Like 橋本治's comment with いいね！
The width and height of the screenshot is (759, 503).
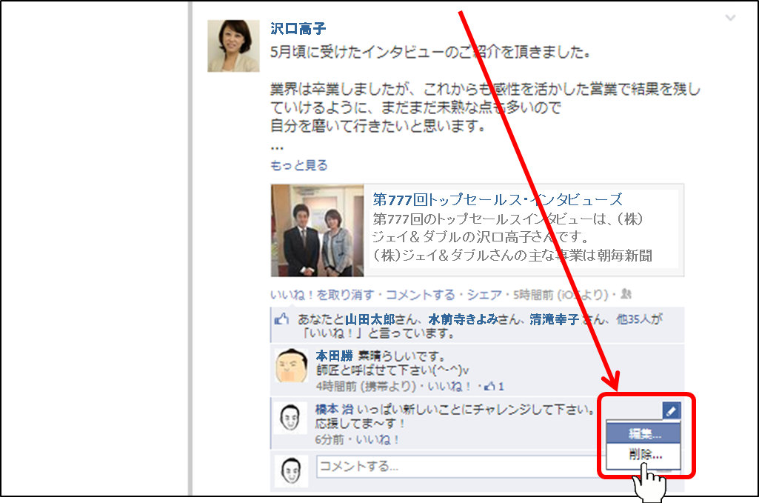(x=379, y=439)
